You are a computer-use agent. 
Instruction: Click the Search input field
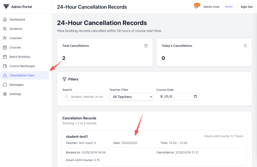click(x=87, y=97)
